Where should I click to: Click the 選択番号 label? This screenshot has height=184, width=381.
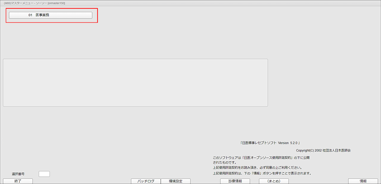click(x=18, y=174)
